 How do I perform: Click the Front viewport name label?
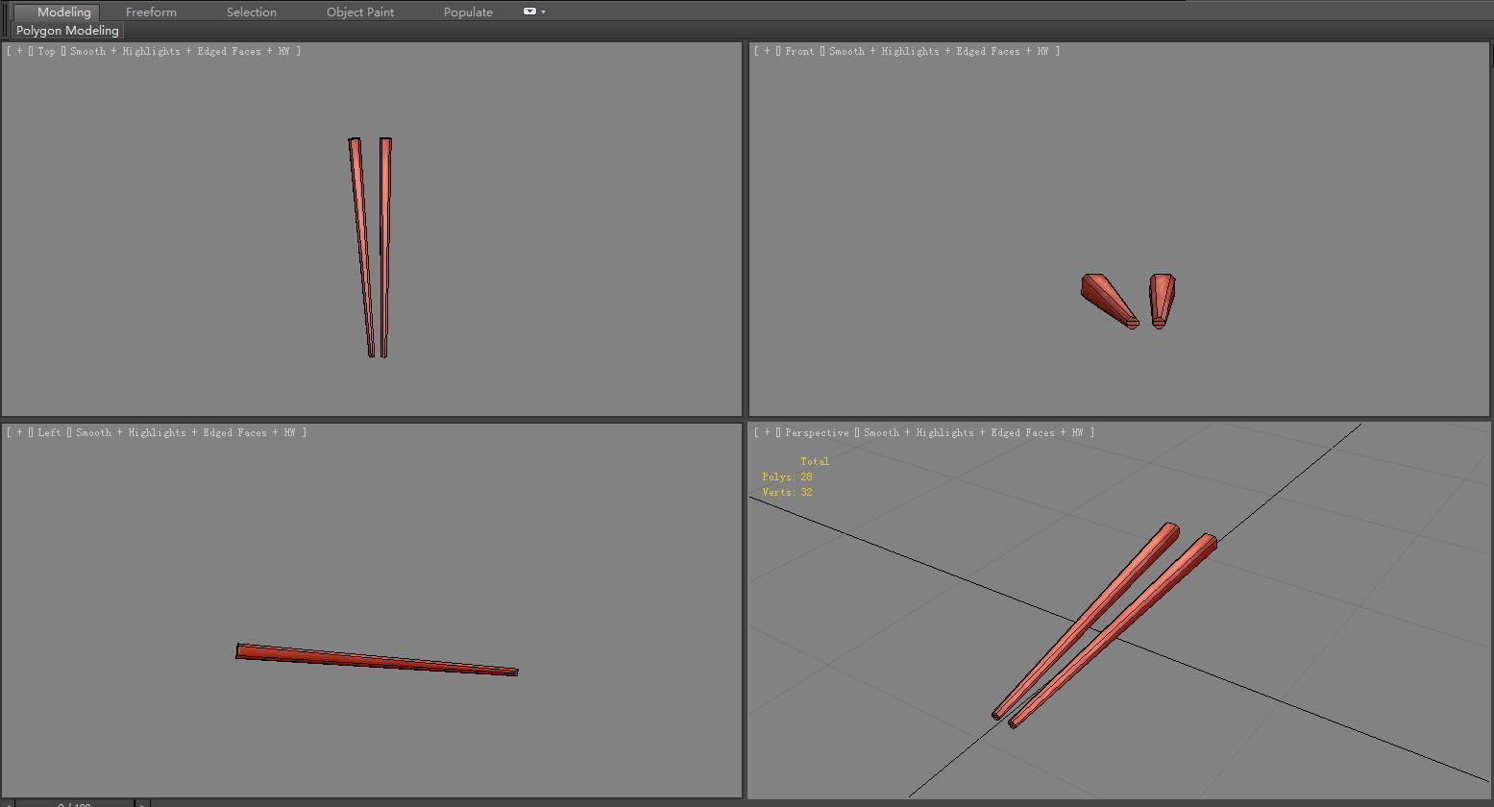tap(799, 51)
